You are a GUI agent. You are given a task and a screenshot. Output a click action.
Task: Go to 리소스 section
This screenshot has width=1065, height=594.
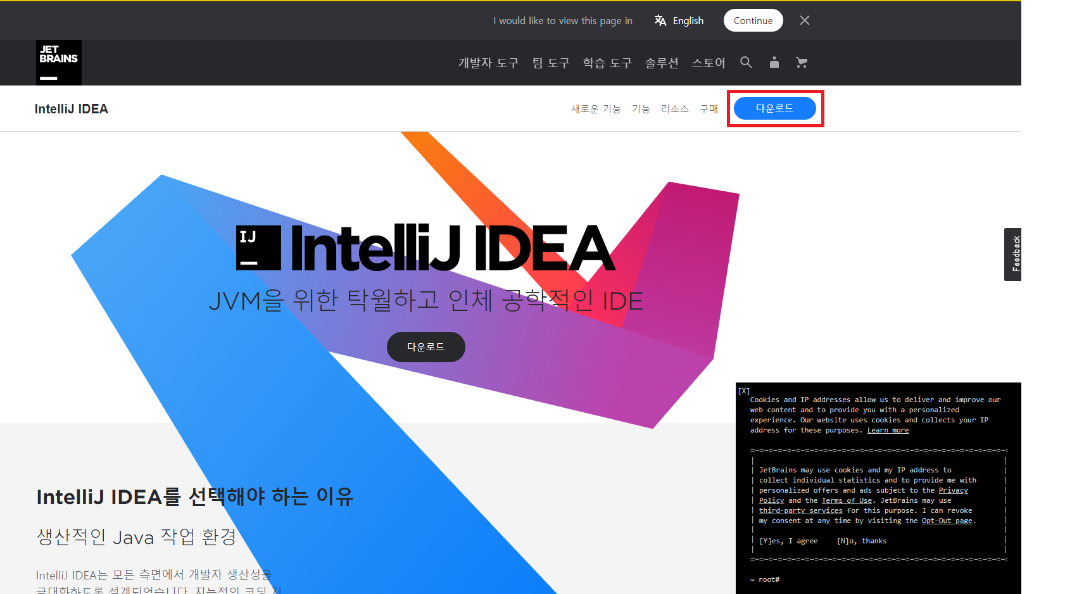675,109
